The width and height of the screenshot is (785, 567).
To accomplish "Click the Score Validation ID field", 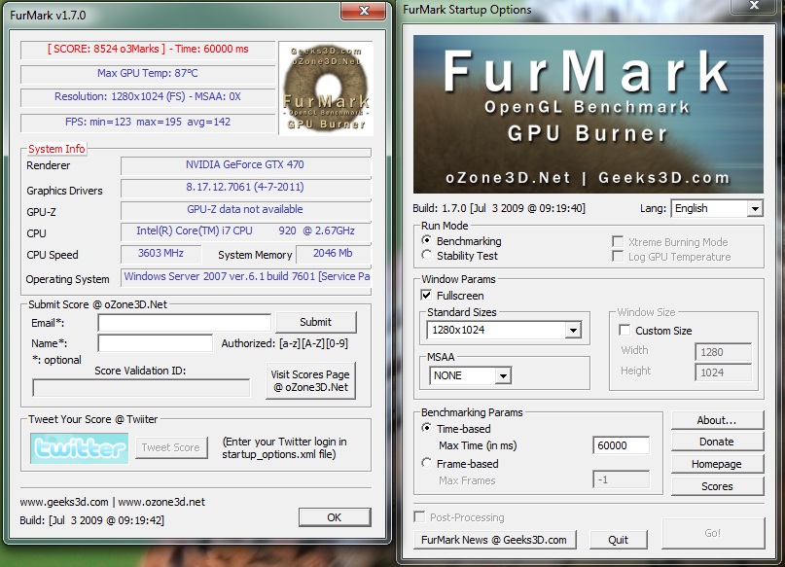I will (x=141, y=388).
